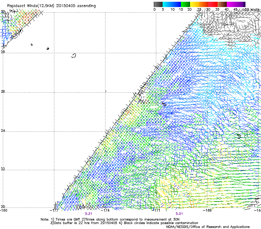This screenshot has height=229, width=261.
Task: Click the green 15-20 knots legend swatch
Action: [186, 4]
